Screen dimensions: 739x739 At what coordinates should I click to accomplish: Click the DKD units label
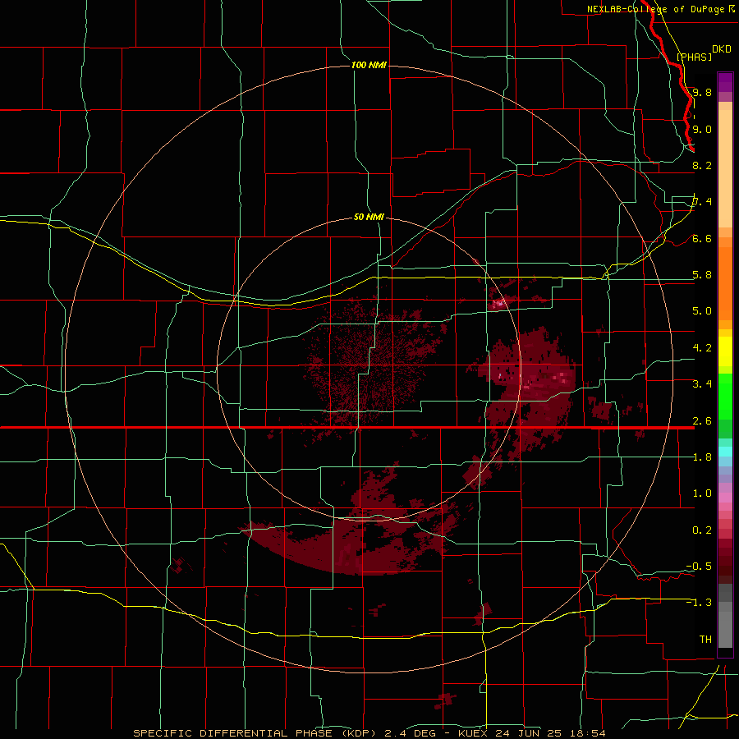(x=722, y=49)
